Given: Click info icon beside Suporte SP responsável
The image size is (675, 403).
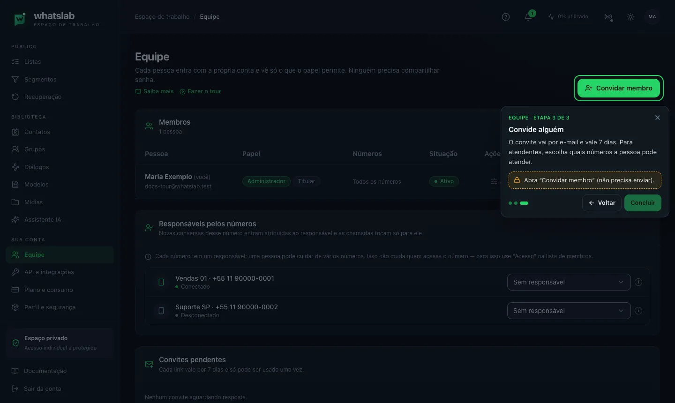Looking at the screenshot, I should tap(638, 311).
